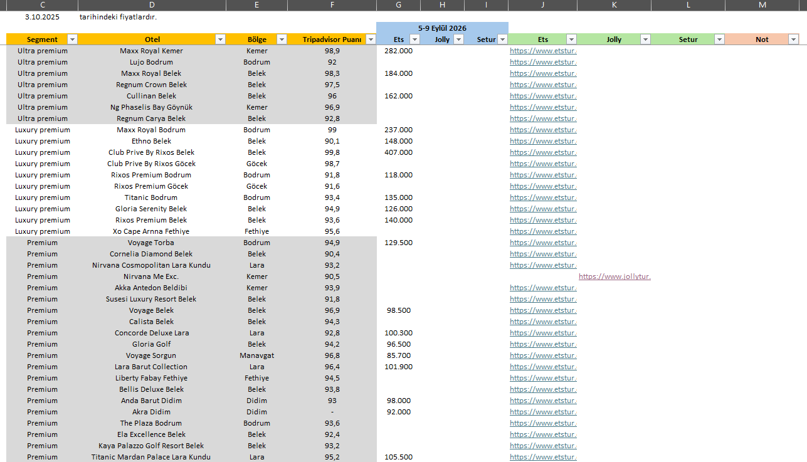
Task: Open the Segment column filter dropdown
Action: point(72,39)
